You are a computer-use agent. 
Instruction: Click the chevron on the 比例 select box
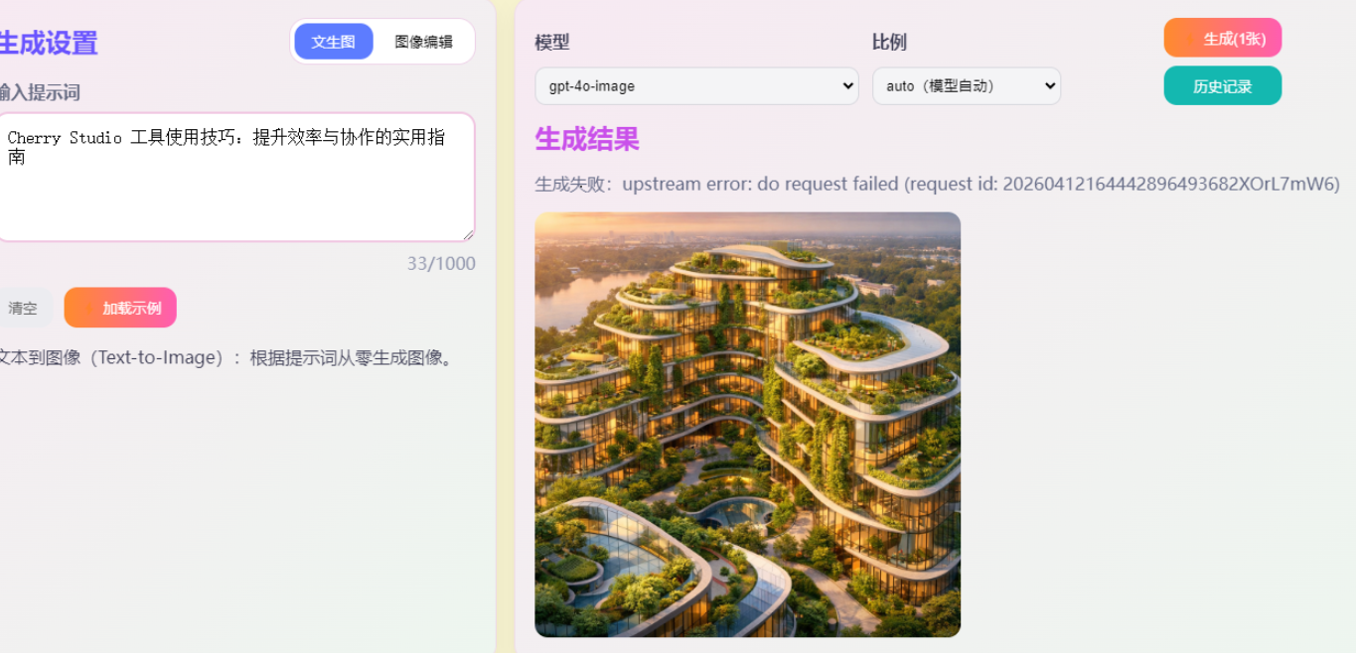pyautogui.click(x=1050, y=85)
